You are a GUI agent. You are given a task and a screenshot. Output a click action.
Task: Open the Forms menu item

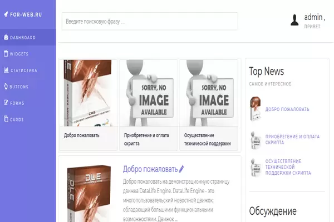point(17,103)
